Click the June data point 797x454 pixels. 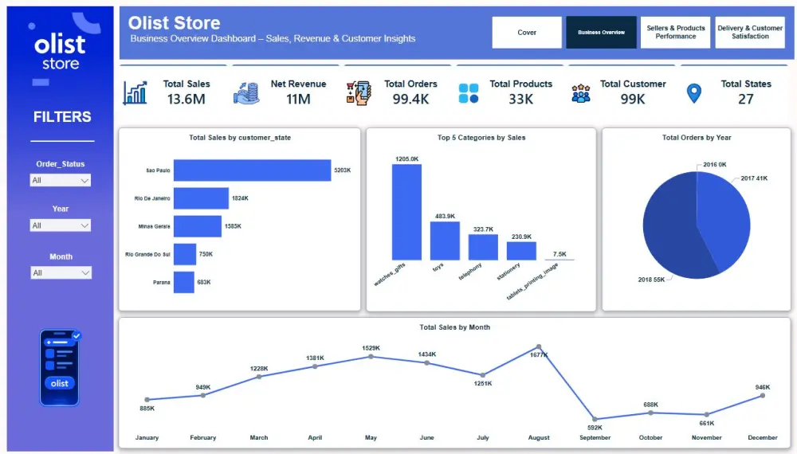pyautogui.click(x=427, y=363)
